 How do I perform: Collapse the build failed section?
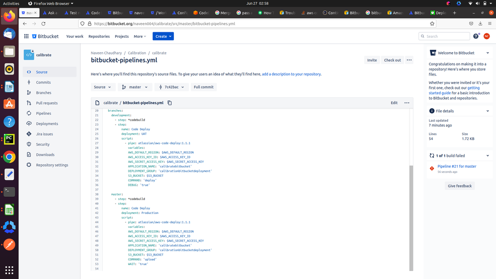tap(488, 155)
